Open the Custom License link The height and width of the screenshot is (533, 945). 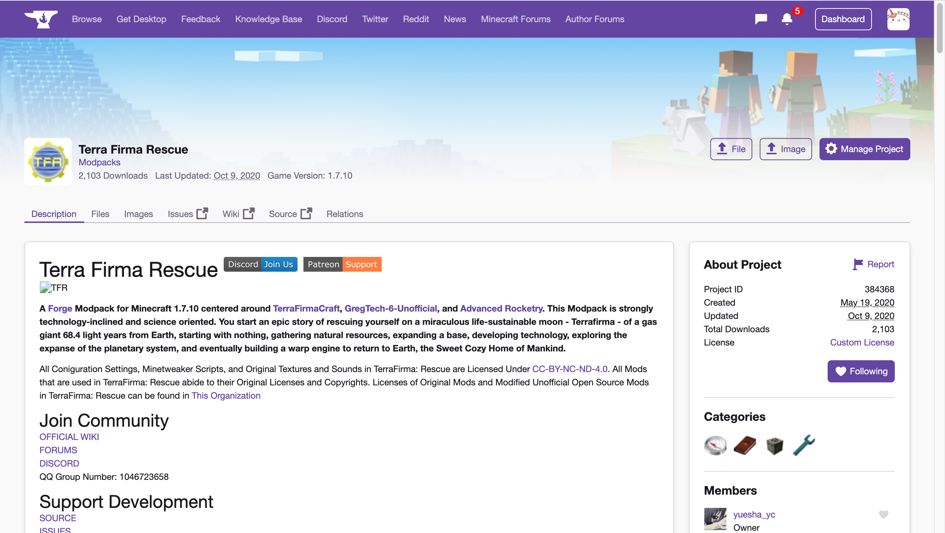point(862,343)
